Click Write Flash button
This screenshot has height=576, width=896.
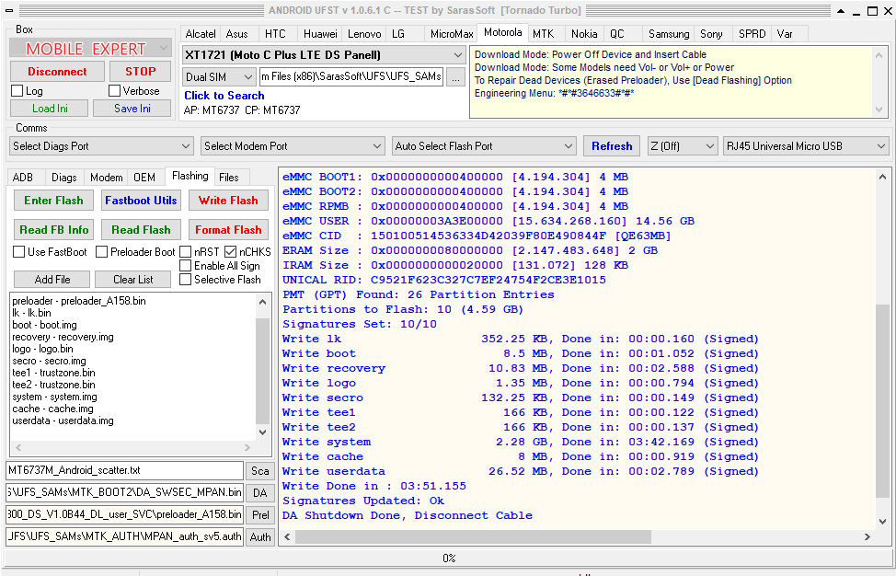(228, 201)
